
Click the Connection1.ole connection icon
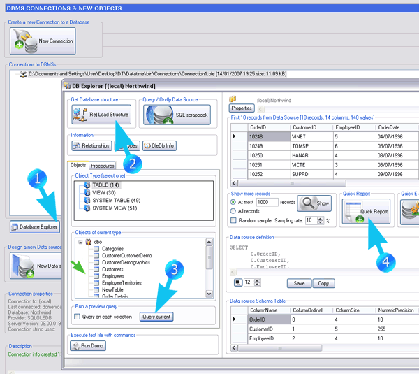coord(23,74)
